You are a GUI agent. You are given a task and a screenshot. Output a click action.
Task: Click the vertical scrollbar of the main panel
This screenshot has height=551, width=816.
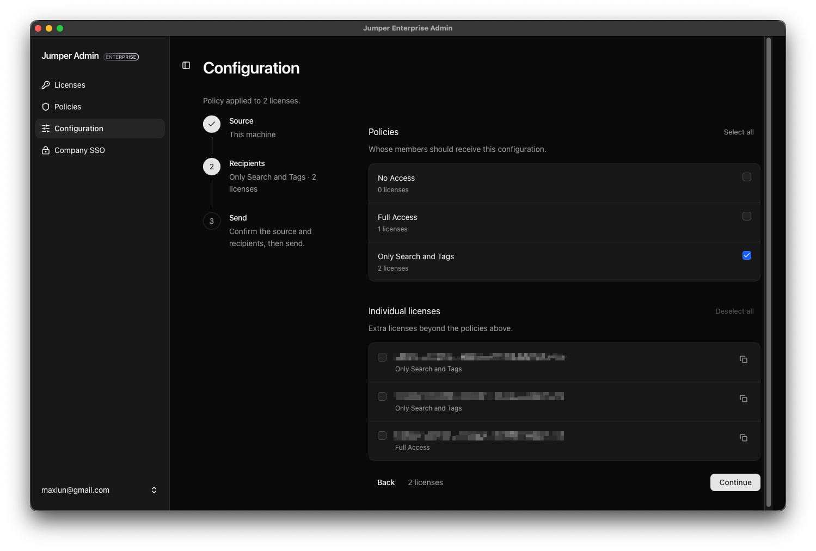(x=769, y=272)
